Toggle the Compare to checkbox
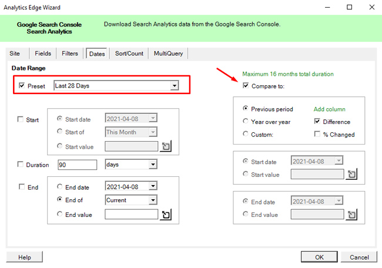Image resolution: width=382 pixels, height=268 pixels. click(246, 86)
